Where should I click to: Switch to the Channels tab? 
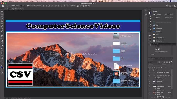(x=157, y=59)
